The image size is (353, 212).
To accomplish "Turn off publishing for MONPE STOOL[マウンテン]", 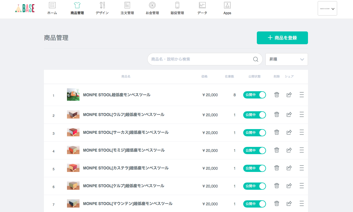I will coord(254,204).
